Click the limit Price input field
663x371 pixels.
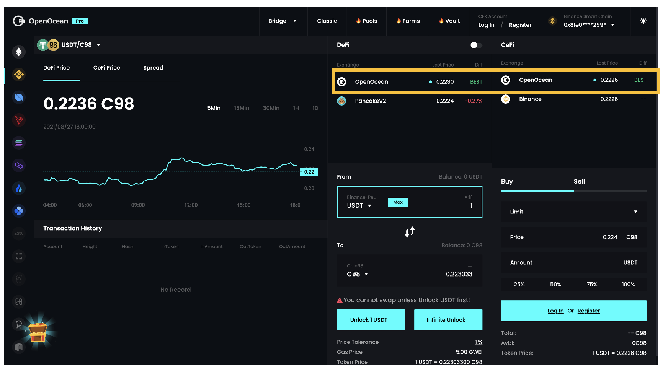click(573, 237)
